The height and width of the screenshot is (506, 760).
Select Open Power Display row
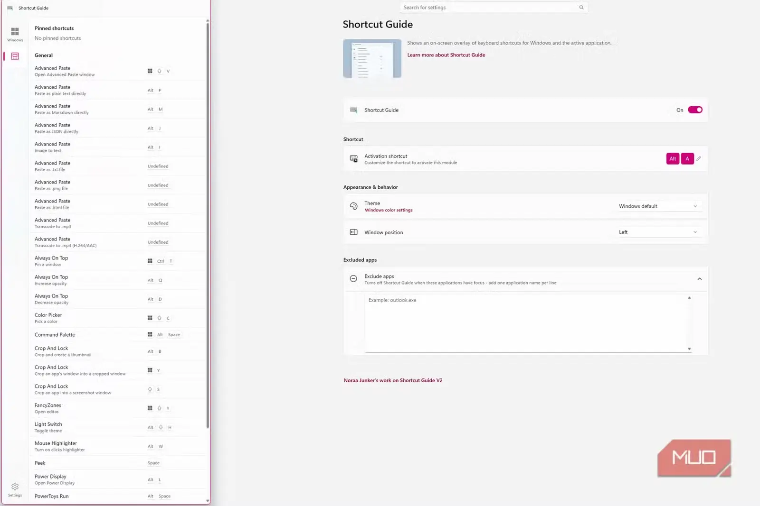[x=117, y=479]
